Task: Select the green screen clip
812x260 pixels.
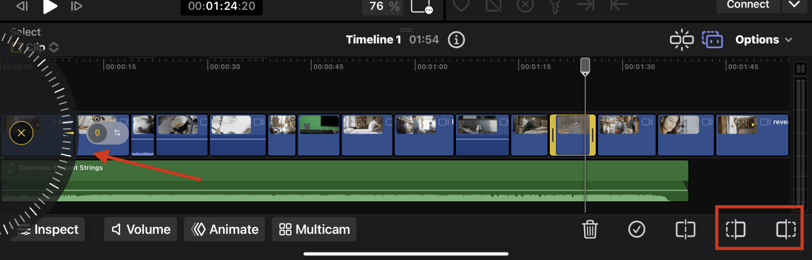Action: click(x=318, y=135)
